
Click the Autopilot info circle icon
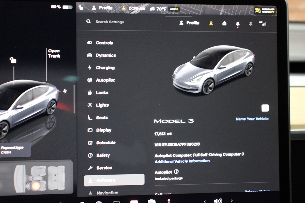pos(176,172)
